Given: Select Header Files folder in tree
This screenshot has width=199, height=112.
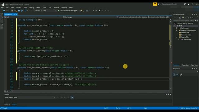Looking at the screenshot, I should coord(185,33).
